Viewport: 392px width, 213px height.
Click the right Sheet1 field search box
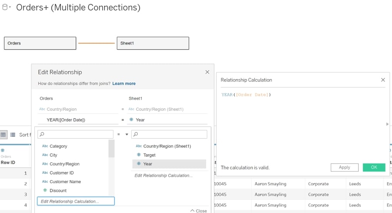(x=169, y=134)
